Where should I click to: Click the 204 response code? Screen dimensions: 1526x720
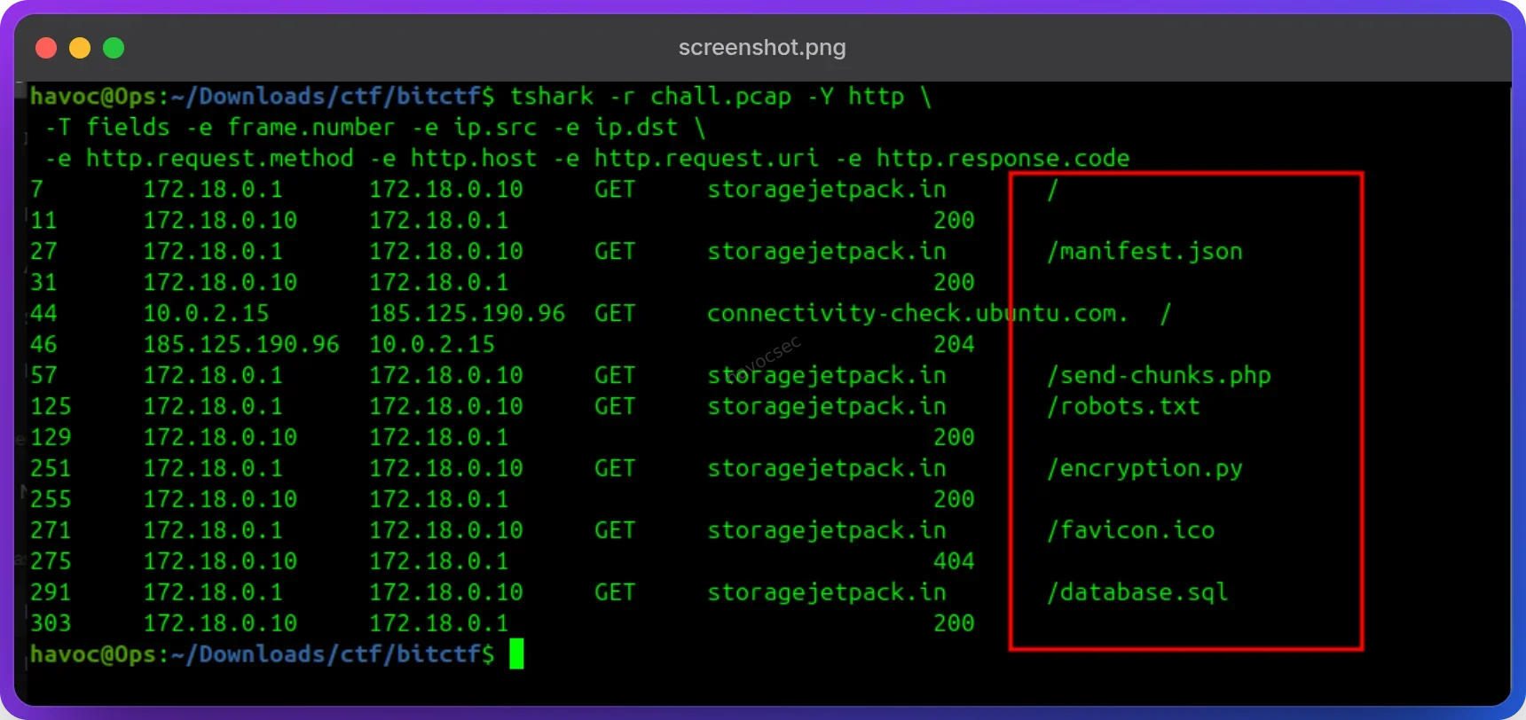pos(954,344)
